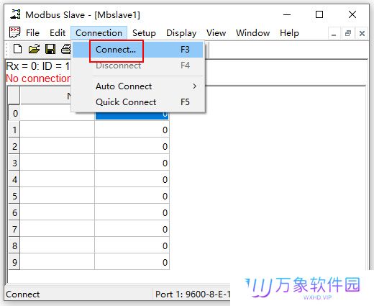The width and height of the screenshot is (374, 306).
Task: Select row header 6
Action: coord(14,212)
